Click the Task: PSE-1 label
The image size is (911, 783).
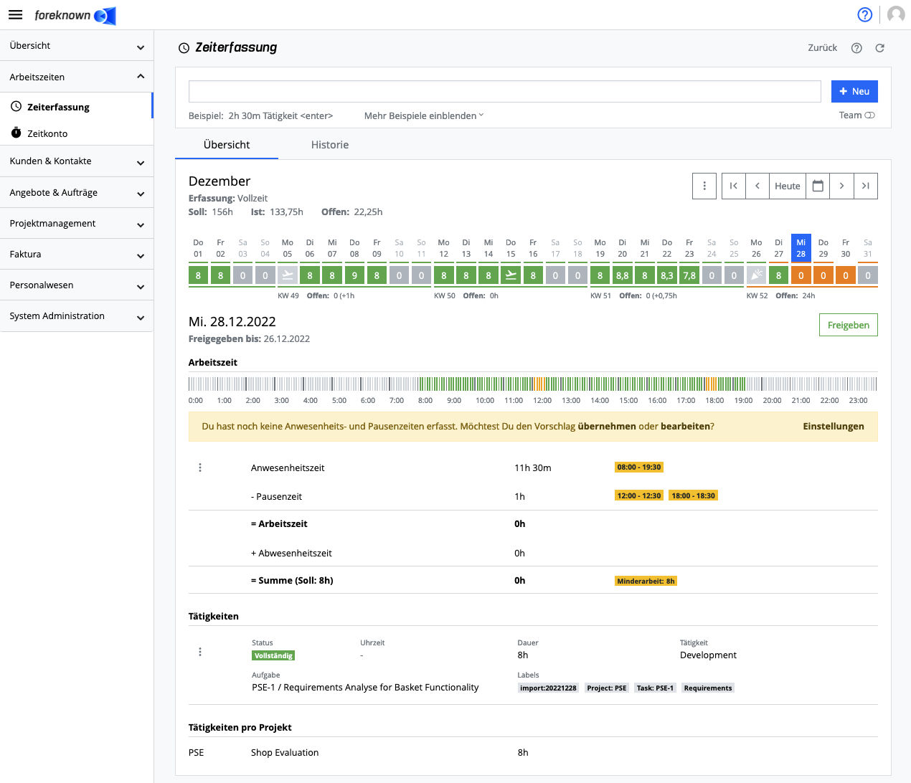pyautogui.click(x=655, y=688)
